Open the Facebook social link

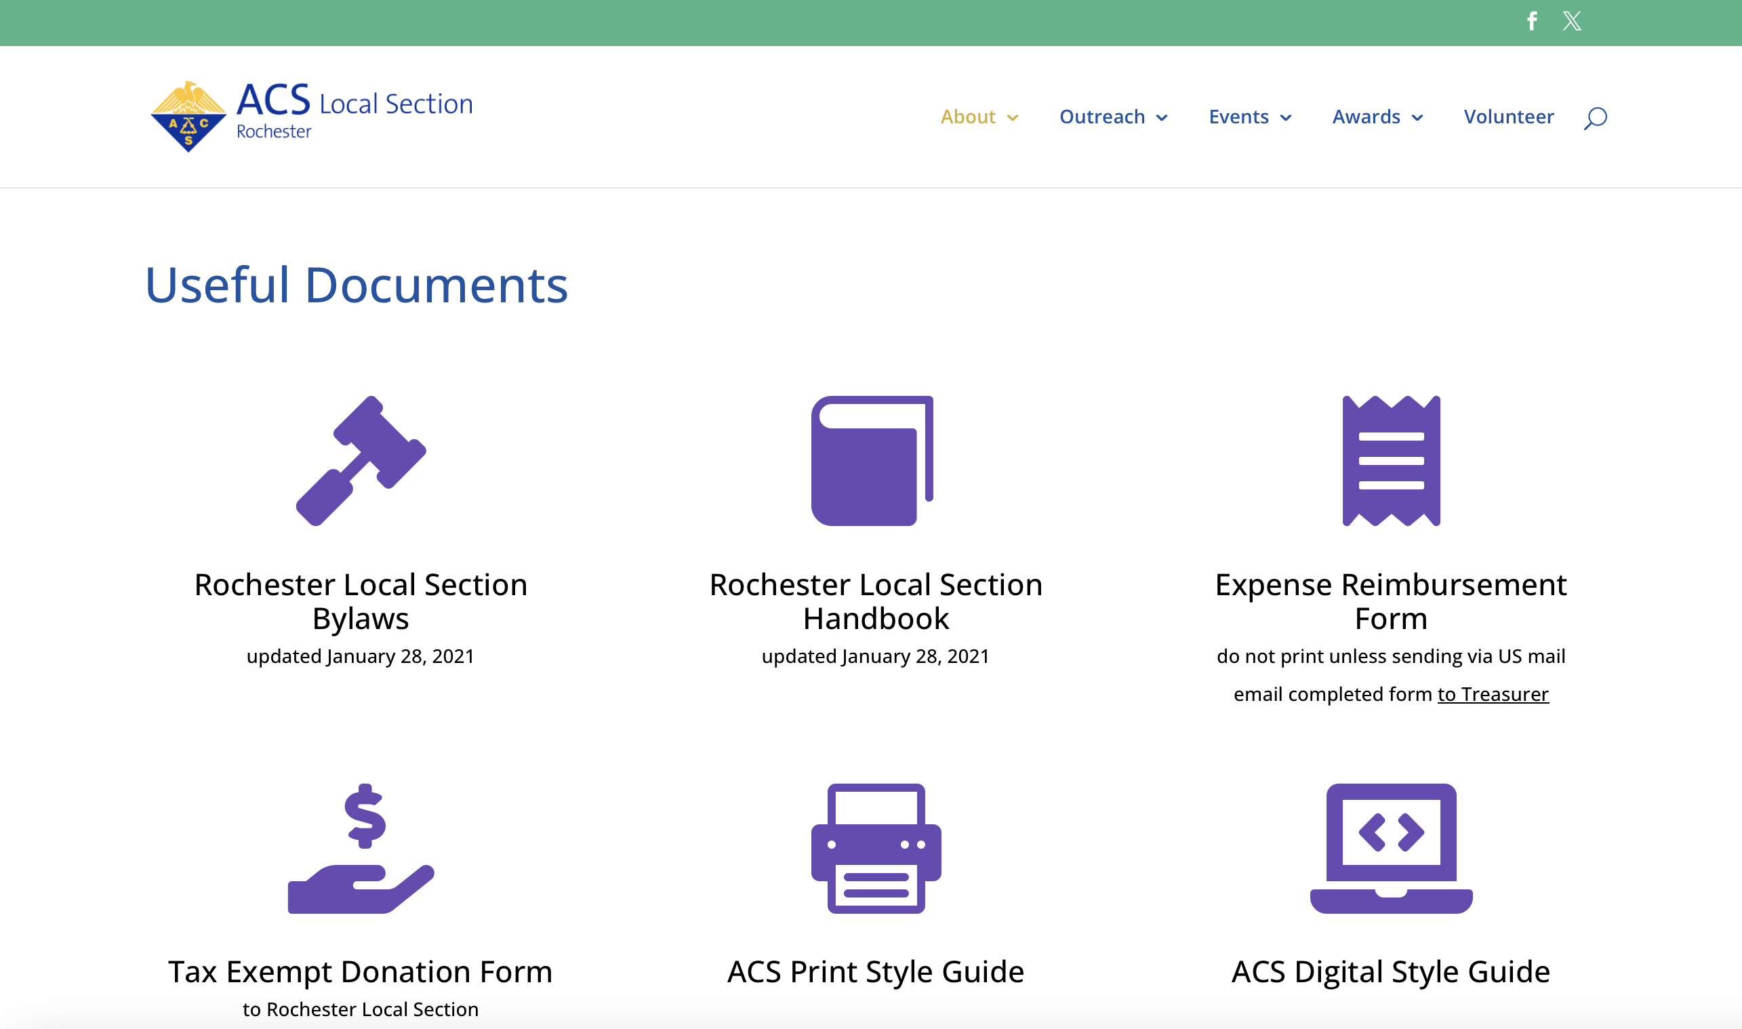1532,21
